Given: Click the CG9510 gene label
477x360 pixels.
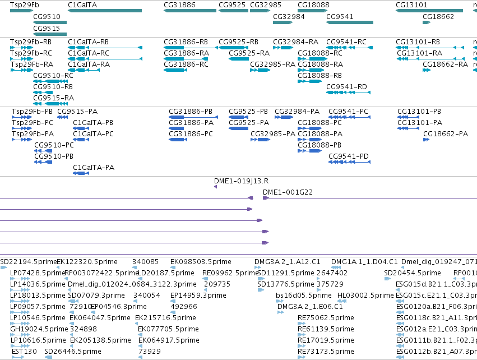Looking at the screenshot, I should point(47,16).
